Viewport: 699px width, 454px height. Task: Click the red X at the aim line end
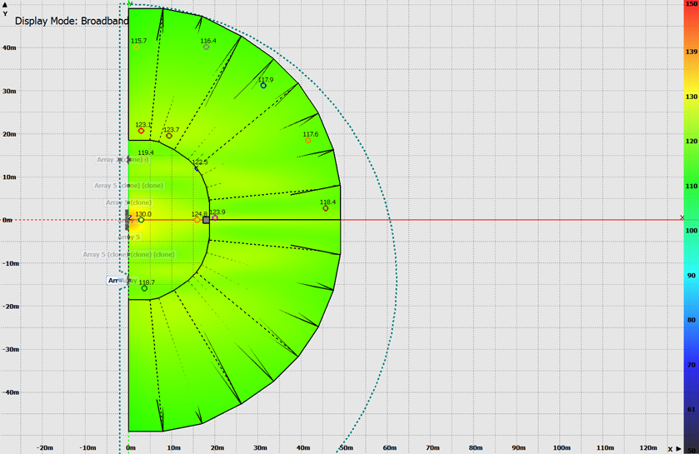coord(682,218)
